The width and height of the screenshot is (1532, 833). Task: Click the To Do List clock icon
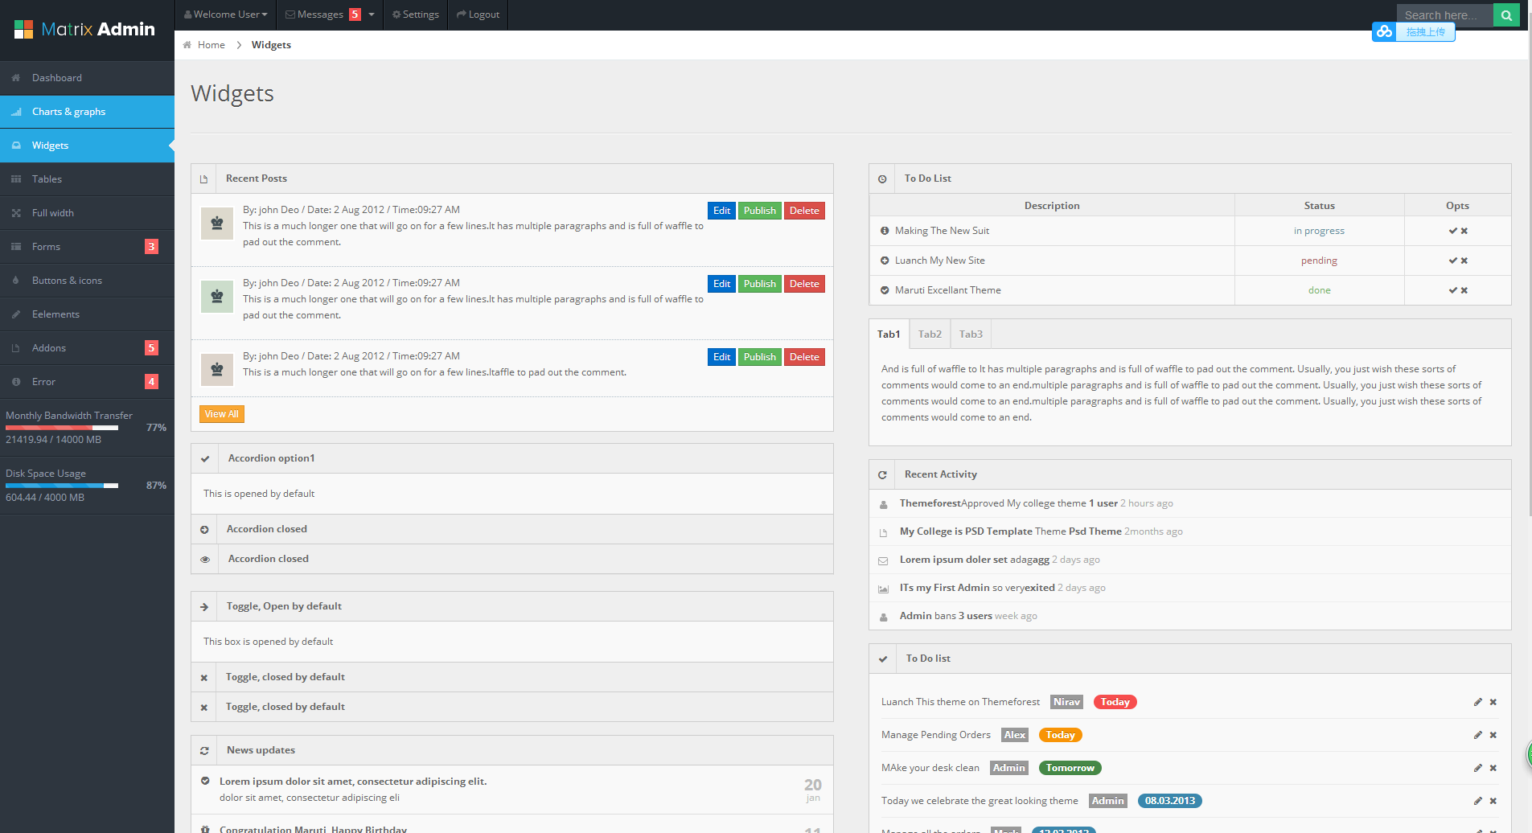[x=882, y=179]
